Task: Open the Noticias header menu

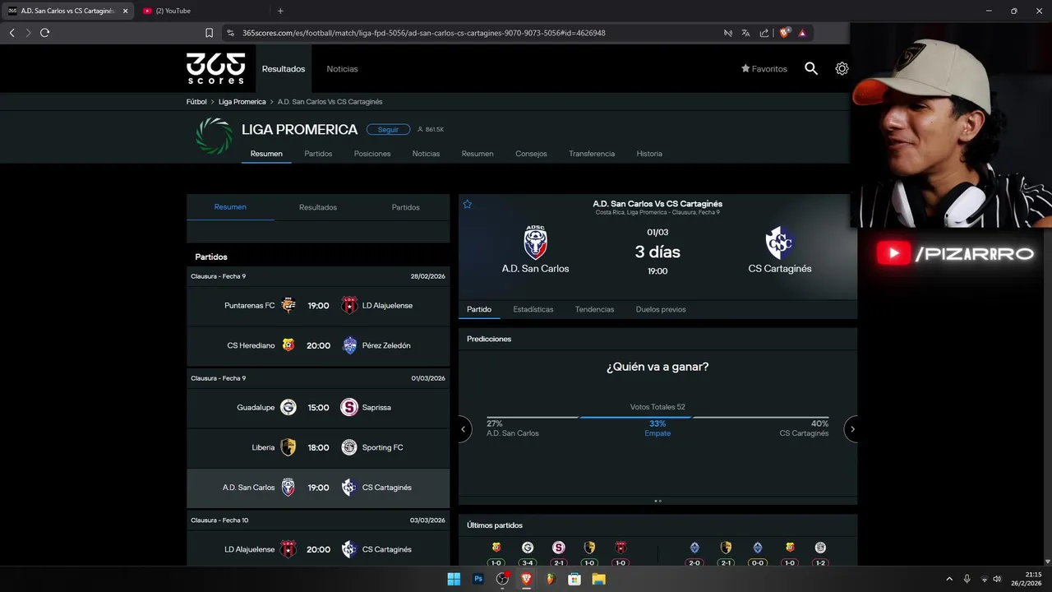Action: click(342, 69)
